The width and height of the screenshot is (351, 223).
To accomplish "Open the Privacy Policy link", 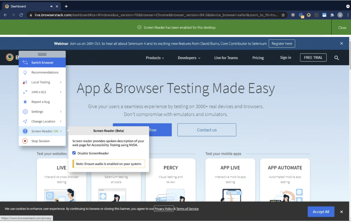I will (x=163, y=209).
